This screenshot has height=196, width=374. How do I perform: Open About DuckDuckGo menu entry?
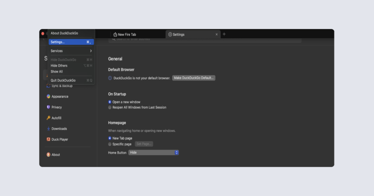71,33
